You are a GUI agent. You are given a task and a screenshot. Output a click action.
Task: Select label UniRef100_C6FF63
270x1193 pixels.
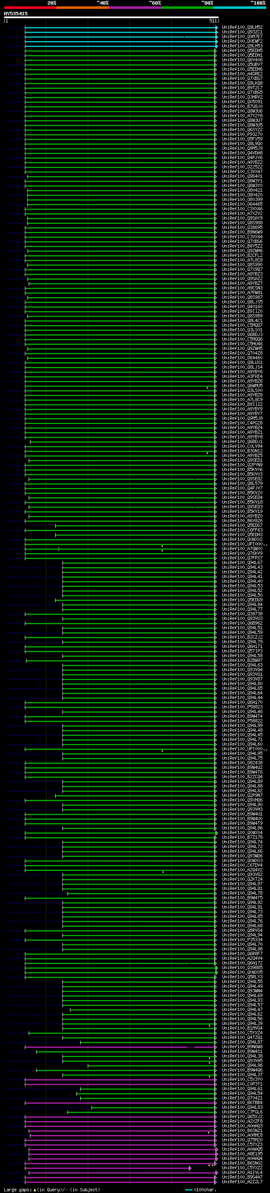(x=242, y=530)
